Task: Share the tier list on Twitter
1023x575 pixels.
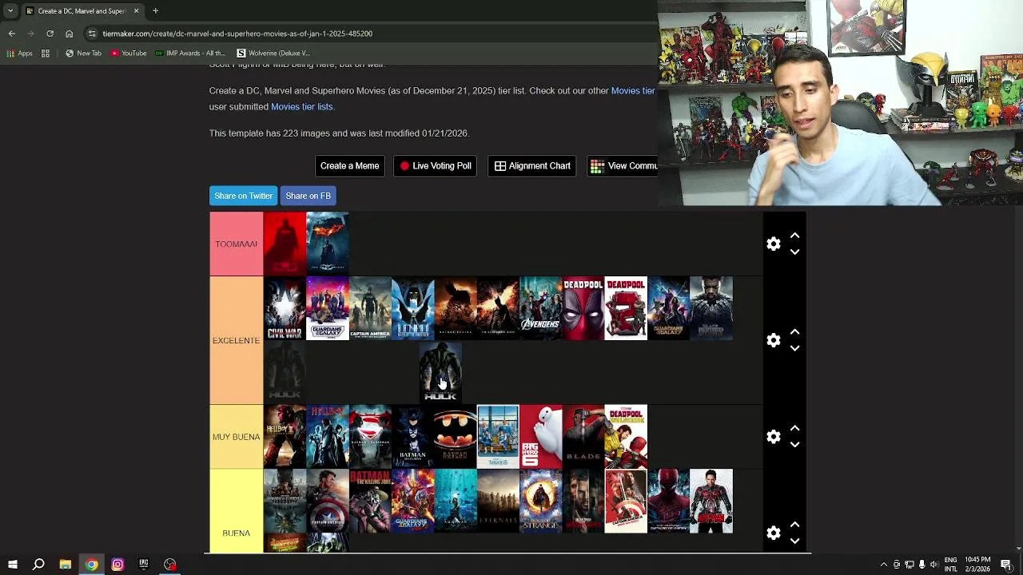Action: pyautogui.click(x=243, y=196)
